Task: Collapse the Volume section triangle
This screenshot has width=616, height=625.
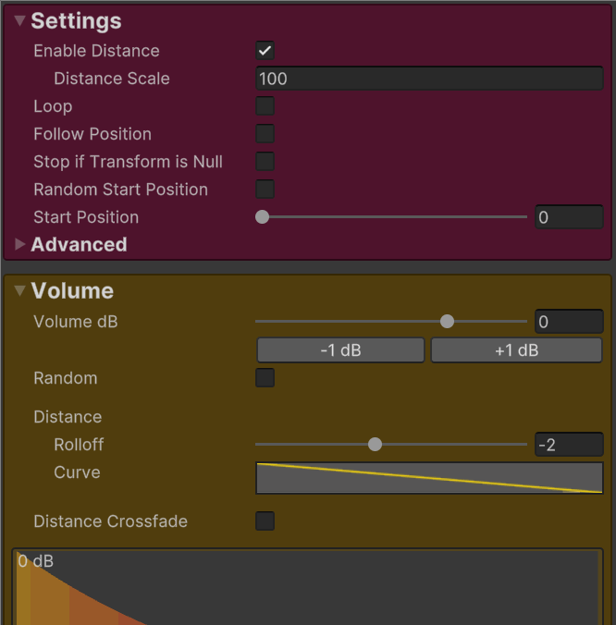Action: (x=20, y=291)
